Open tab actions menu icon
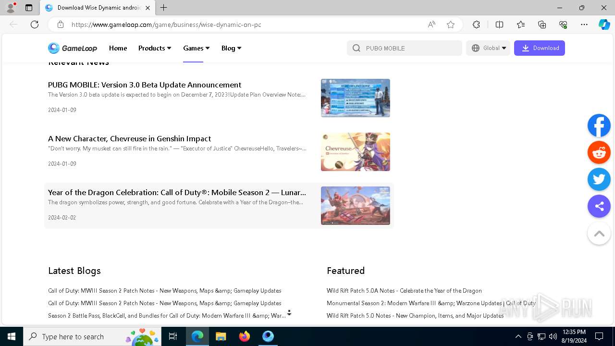This screenshot has height=346, width=615. point(29,8)
